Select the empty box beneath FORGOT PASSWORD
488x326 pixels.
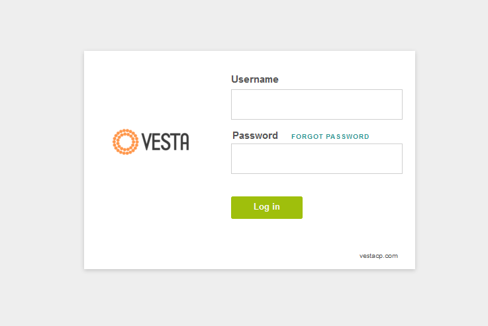(x=317, y=159)
